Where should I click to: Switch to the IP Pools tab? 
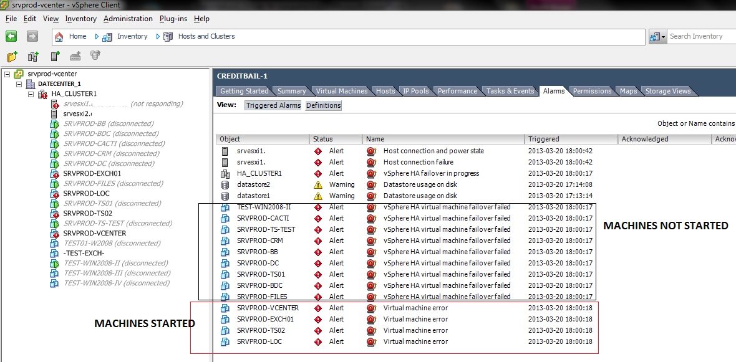[416, 91]
